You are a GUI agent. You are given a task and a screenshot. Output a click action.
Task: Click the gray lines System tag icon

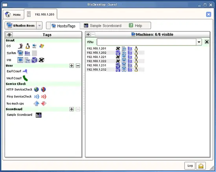pos(34,53)
